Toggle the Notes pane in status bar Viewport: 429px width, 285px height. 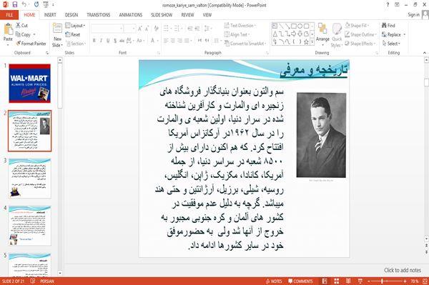[274, 281]
